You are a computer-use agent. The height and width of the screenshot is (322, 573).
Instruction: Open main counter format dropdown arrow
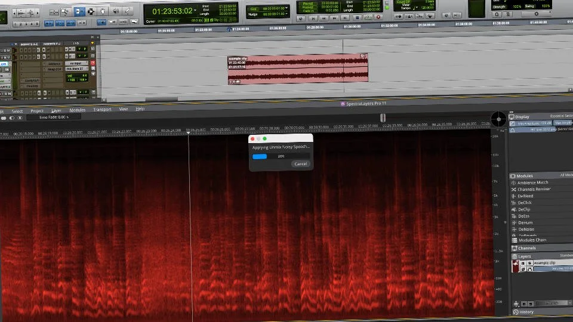[195, 11]
